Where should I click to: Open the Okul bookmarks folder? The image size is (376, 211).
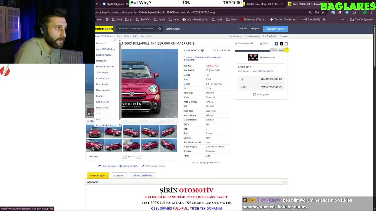click(117, 20)
